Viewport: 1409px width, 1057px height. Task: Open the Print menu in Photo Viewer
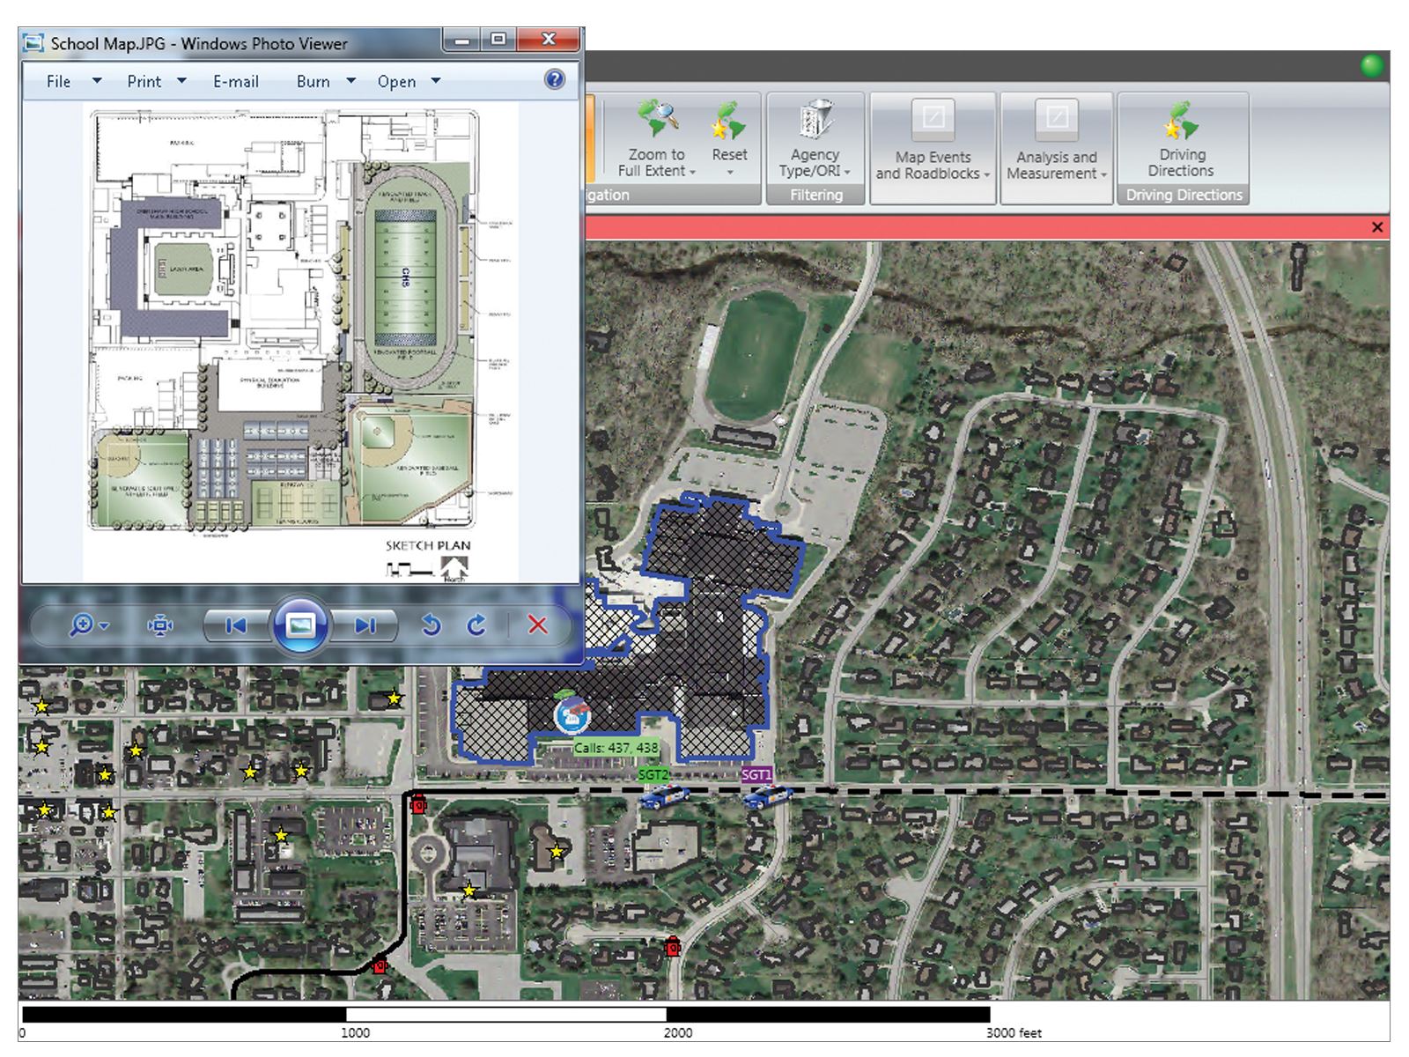click(144, 82)
